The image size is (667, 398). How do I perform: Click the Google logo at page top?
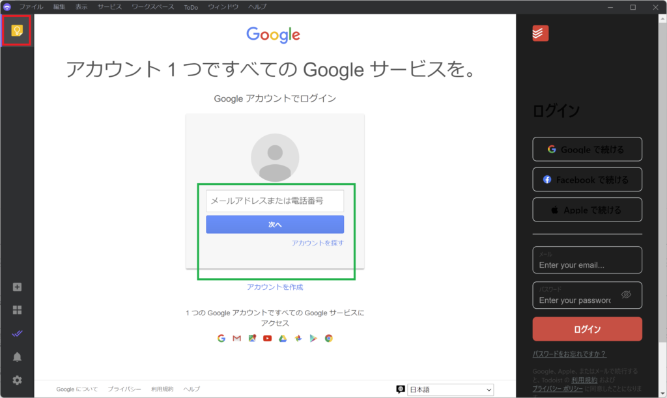click(273, 35)
